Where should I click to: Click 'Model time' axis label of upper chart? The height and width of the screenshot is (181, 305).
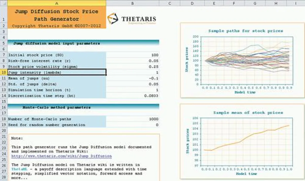click(x=245, y=92)
